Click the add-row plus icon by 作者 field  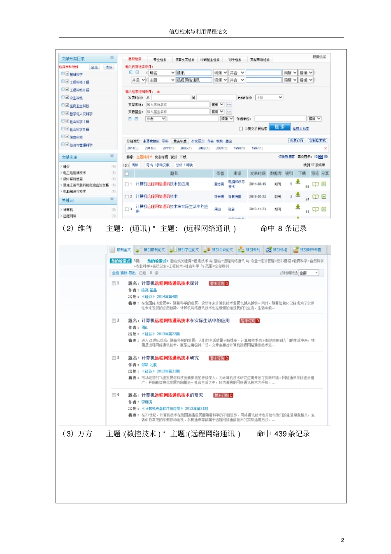pos(130,119)
